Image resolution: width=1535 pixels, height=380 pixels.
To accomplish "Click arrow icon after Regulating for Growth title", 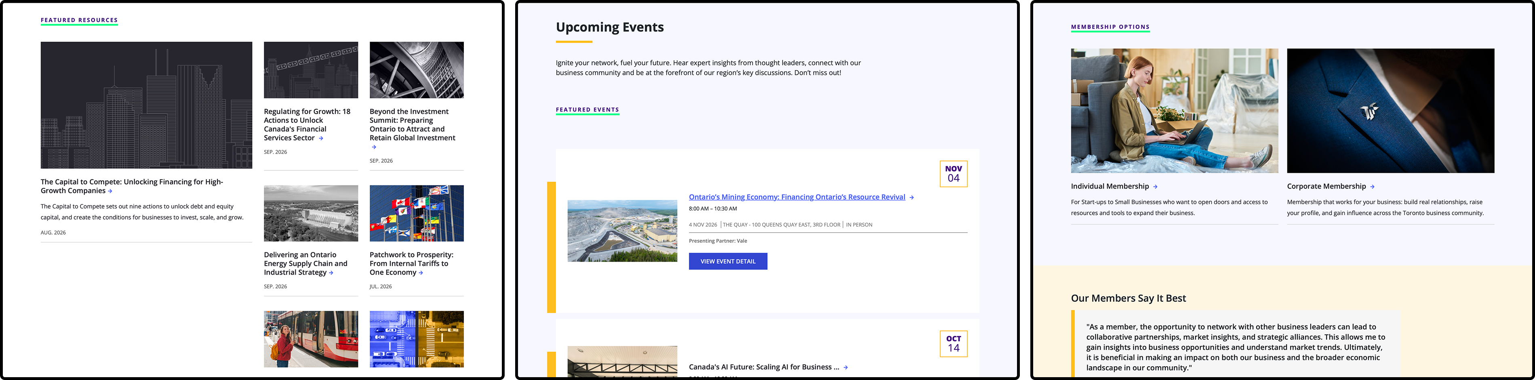I will 321,138.
